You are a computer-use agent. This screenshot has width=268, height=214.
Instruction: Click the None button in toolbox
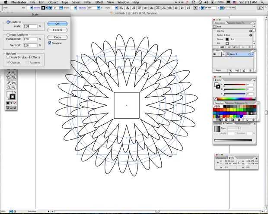click(15, 103)
